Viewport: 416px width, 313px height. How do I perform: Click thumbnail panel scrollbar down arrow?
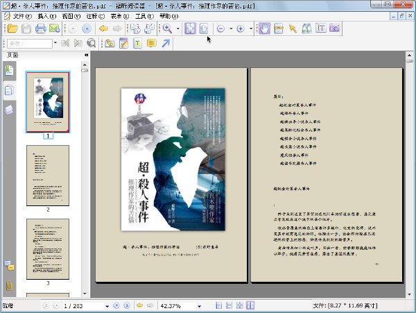[85, 294]
